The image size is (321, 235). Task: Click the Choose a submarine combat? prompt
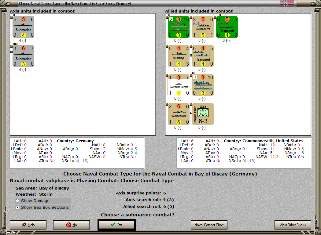(x=138, y=215)
